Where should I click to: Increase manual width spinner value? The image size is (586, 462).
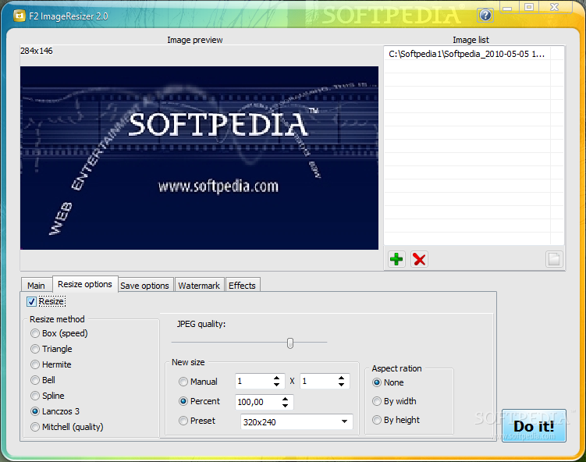coord(276,378)
